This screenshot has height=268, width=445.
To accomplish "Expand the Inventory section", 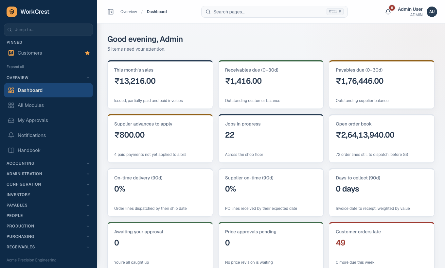I will click(x=48, y=195).
